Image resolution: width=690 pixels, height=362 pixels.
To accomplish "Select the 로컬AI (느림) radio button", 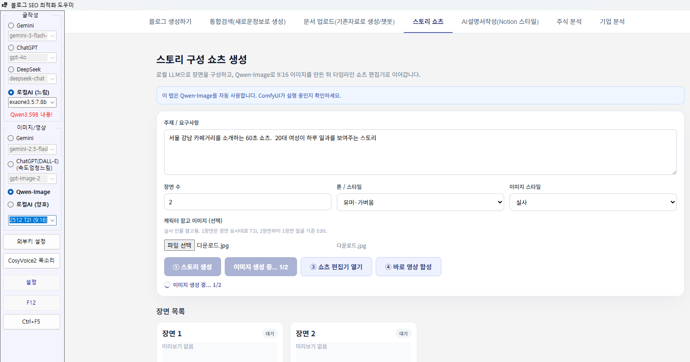I will click(x=11, y=92).
